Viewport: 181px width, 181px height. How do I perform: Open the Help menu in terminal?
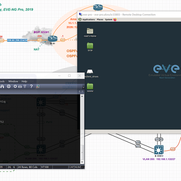24,81
